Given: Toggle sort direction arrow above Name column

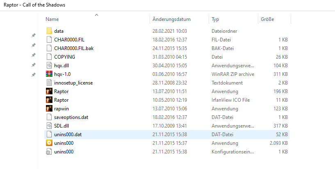Looking at the screenshot, I should pyautogui.click(x=97, y=15).
